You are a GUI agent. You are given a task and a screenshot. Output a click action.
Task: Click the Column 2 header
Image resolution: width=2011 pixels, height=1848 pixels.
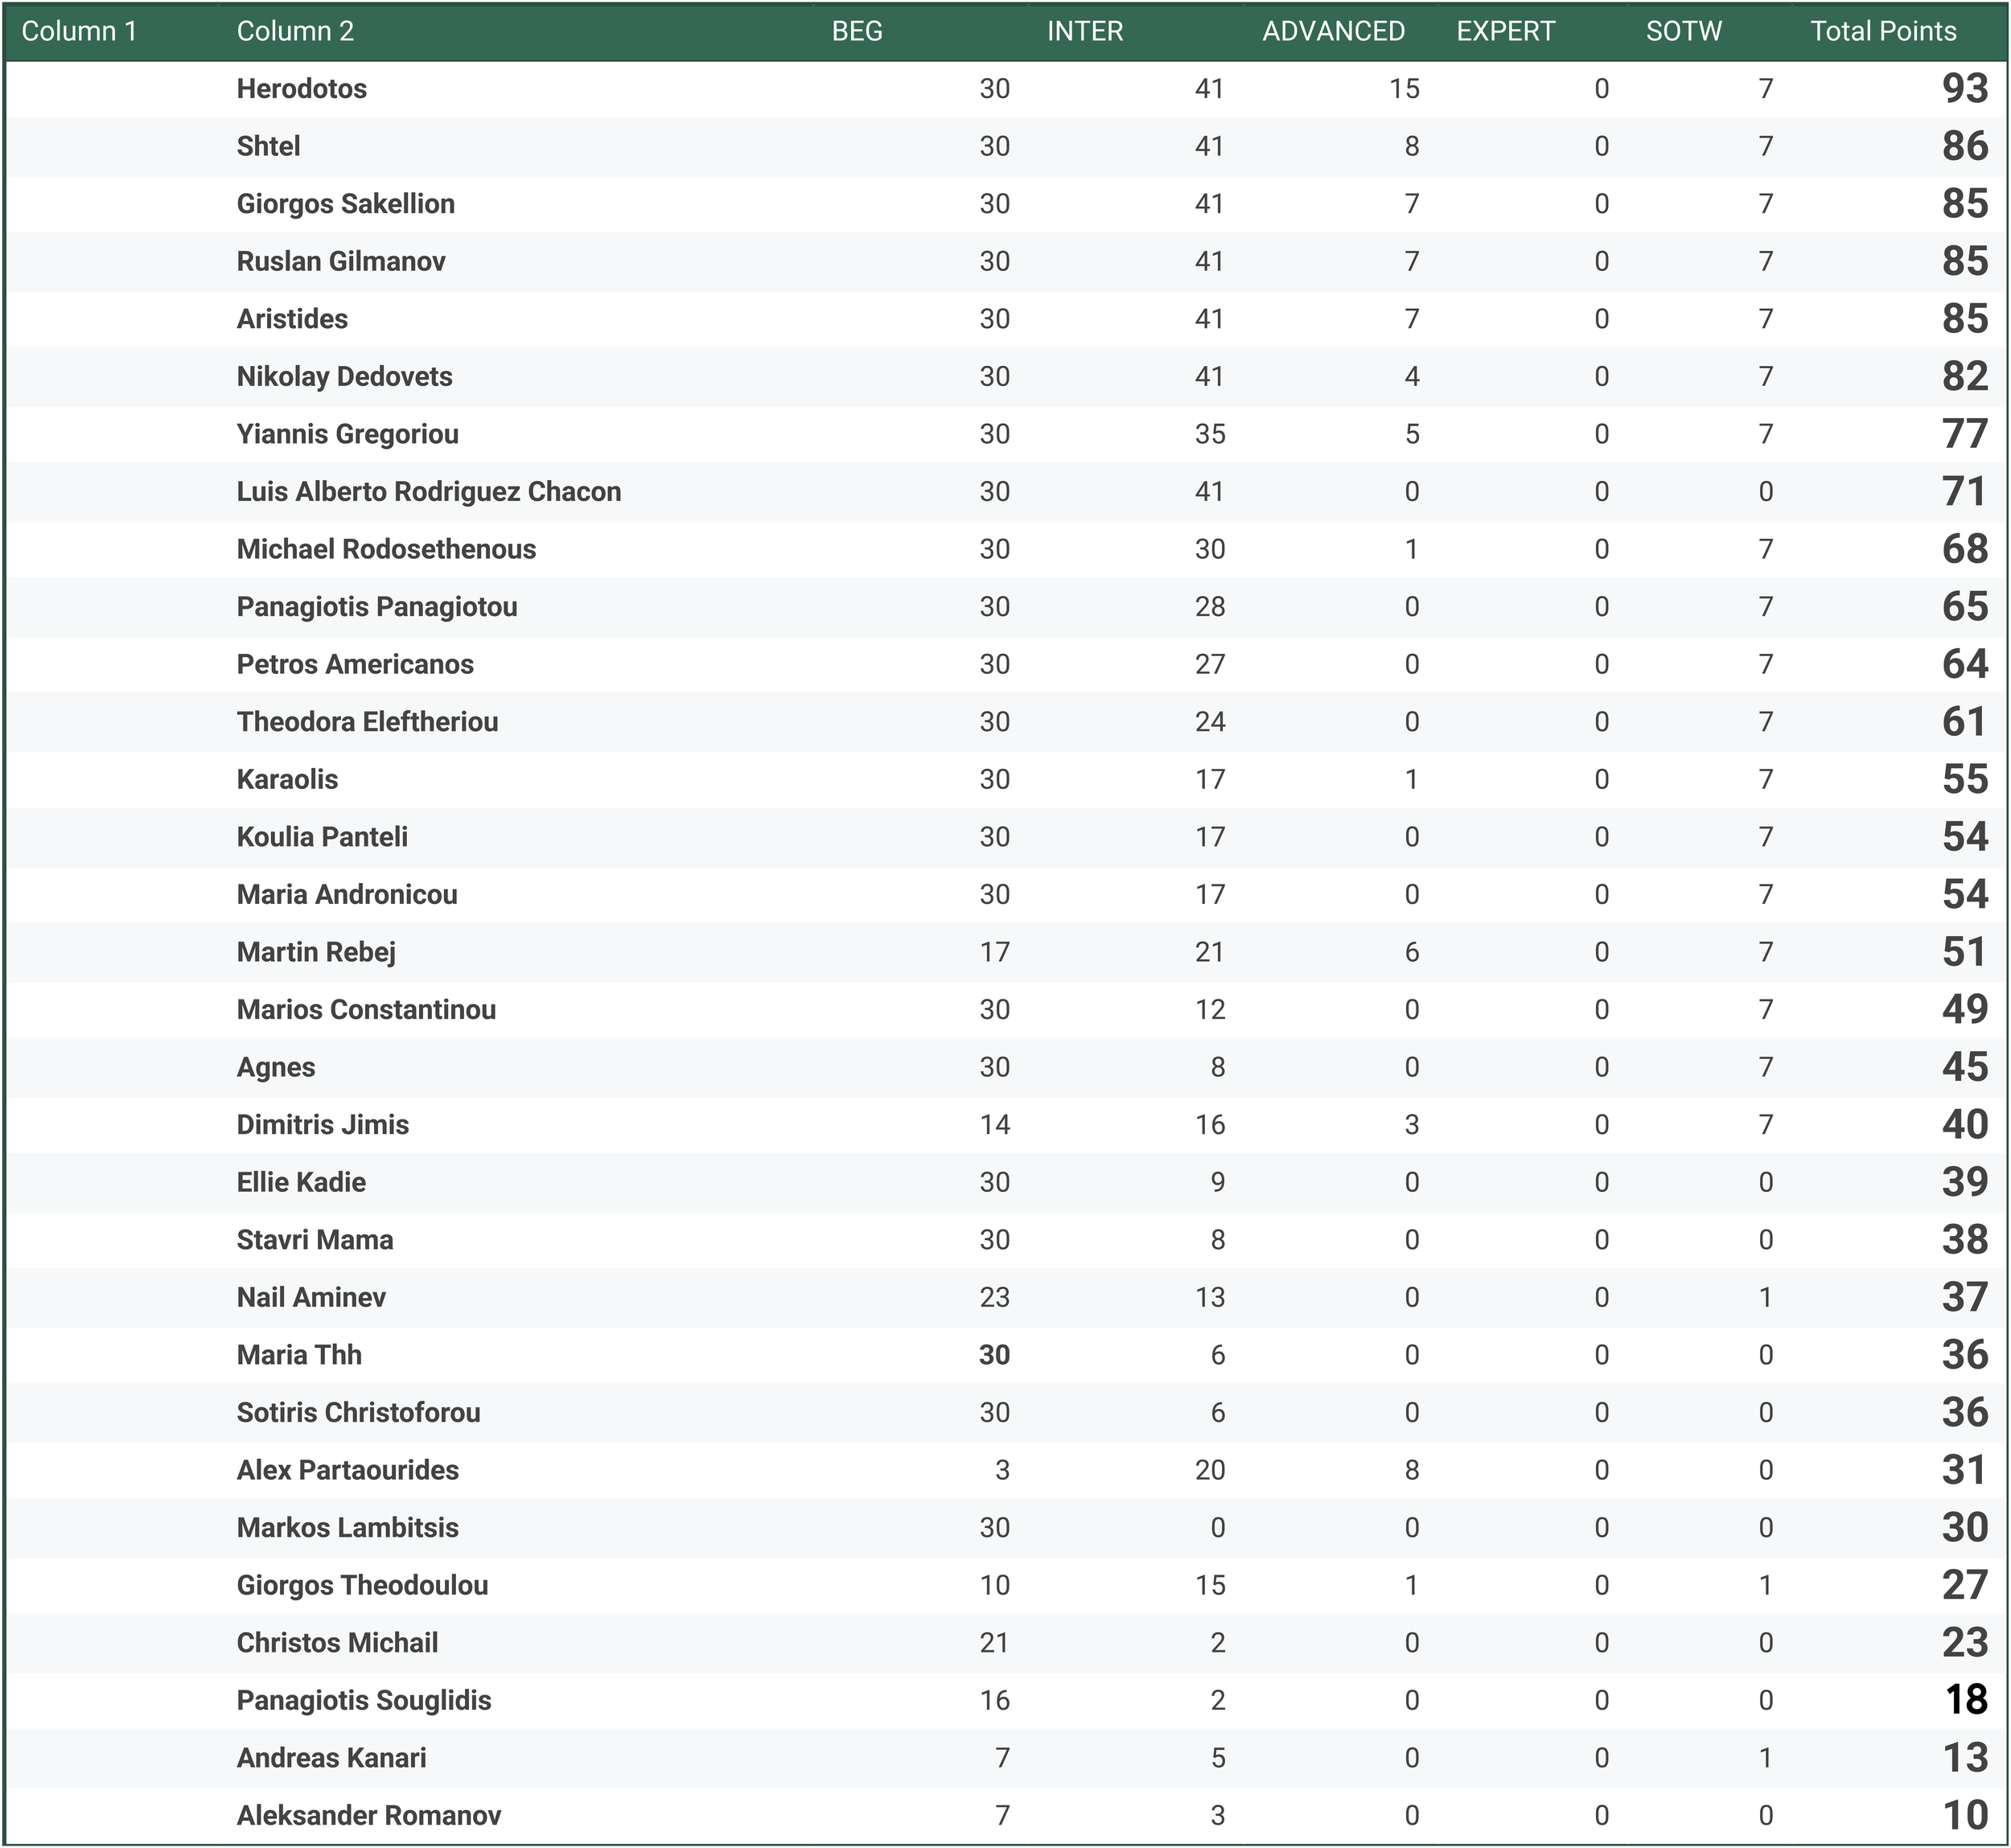tap(295, 31)
